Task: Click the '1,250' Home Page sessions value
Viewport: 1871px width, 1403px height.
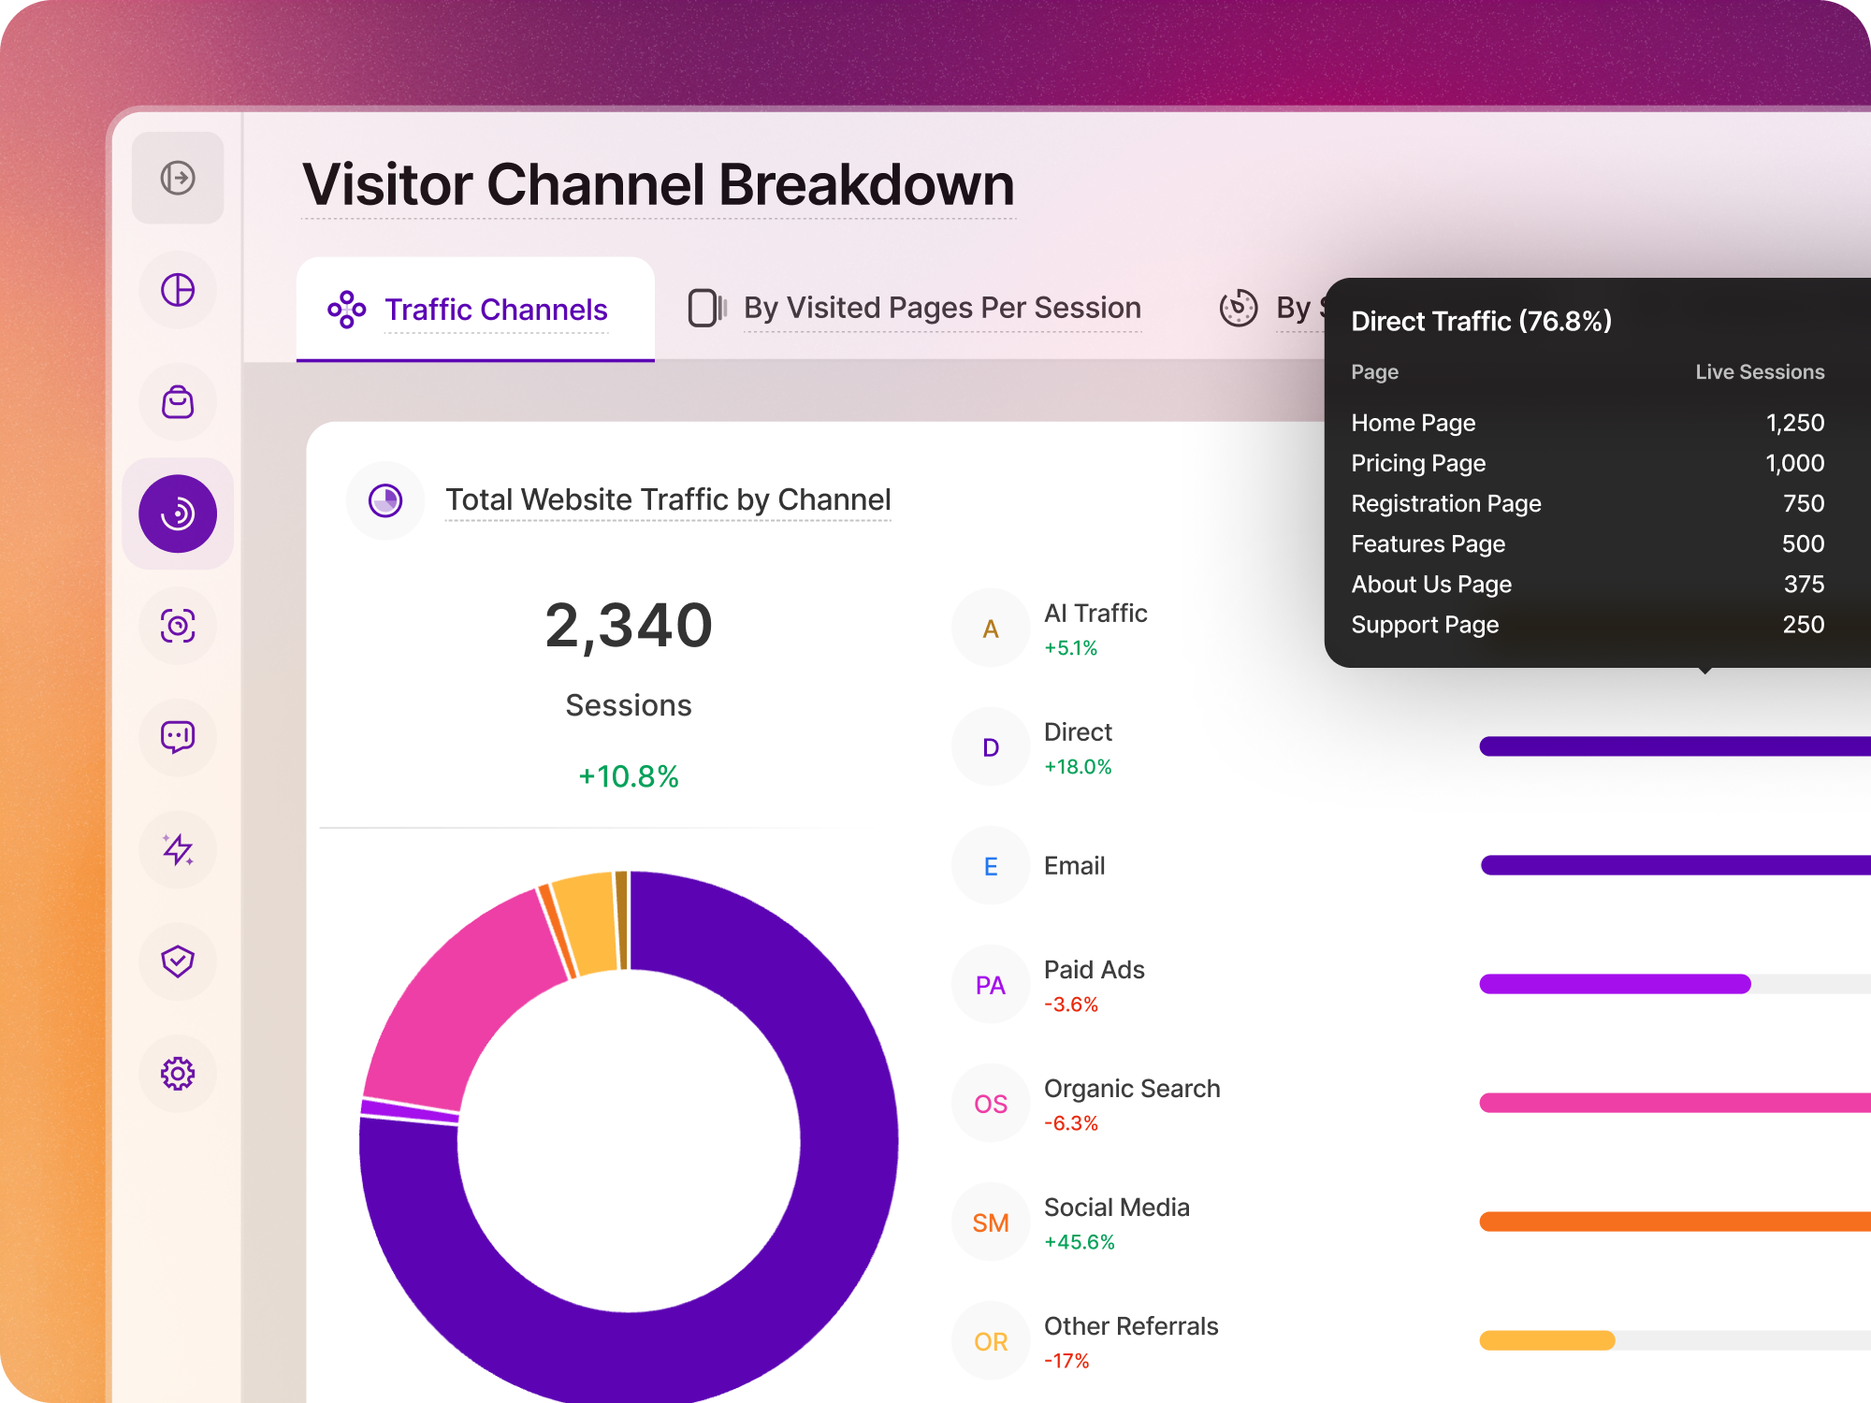Action: point(1795,423)
